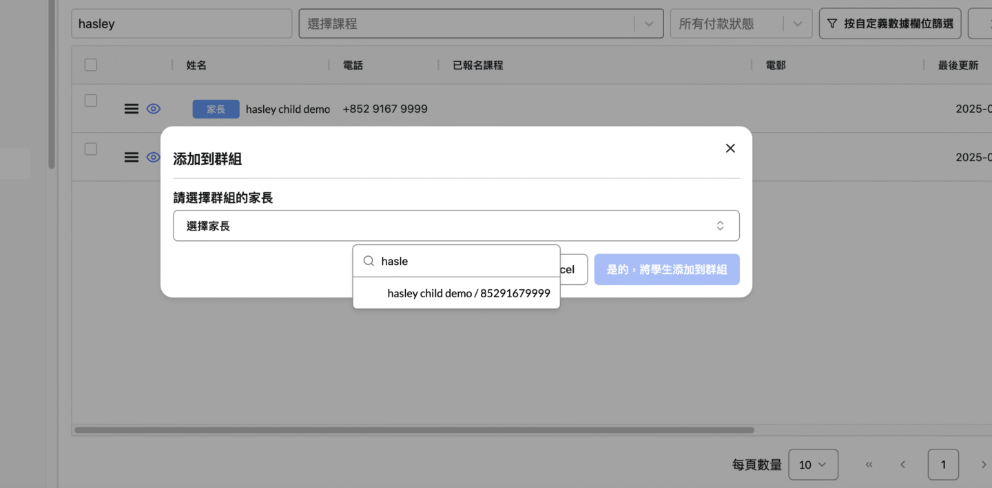Click the 按自定義數據欄位篩選 filter button
992x488 pixels.
tap(891, 23)
